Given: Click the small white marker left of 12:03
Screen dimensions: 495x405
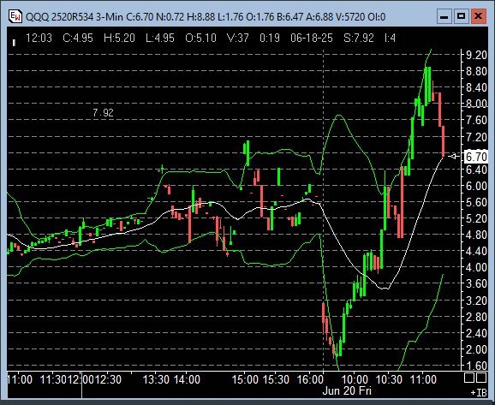Looking at the screenshot, I should (14, 43).
